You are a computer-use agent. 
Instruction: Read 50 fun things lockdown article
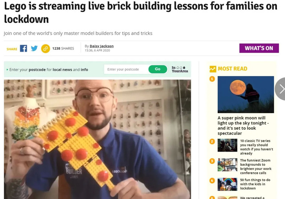tap(255, 184)
